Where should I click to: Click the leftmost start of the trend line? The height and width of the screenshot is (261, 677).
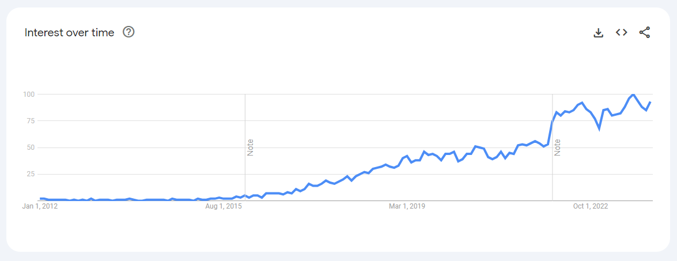point(40,198)
